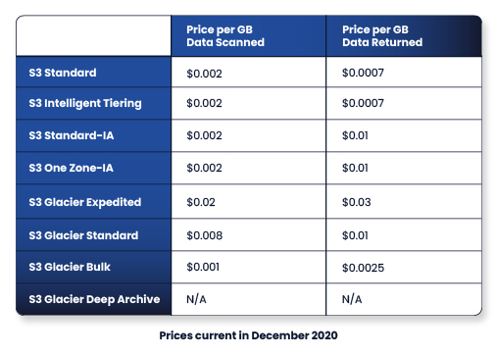Select the $0.001 Glacier Bulk scanned price
The image size is (497, 355).
[x=203, y=267]
